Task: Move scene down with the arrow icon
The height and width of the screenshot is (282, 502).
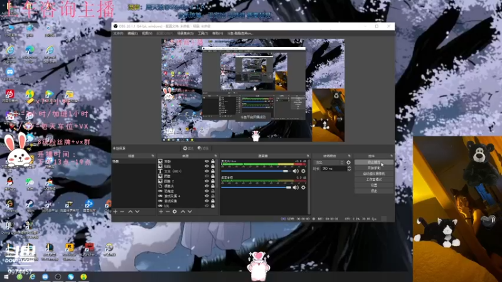Action: pyautogui.click(x=137, y=212)
